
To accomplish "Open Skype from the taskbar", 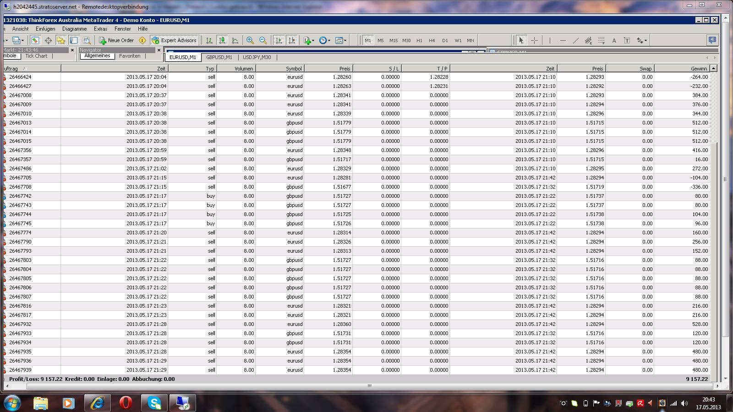I will click(x=154, y=403).
